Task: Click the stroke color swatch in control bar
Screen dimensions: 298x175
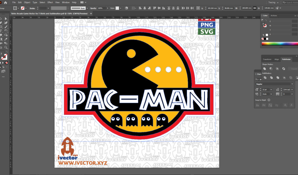Action: pyautogui.click(x=23, y=8)
